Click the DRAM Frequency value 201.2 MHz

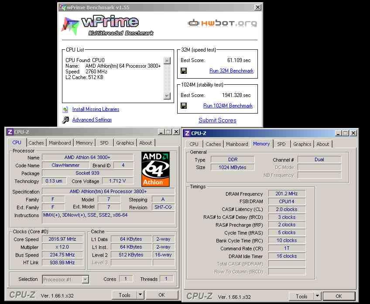pos(287,193)
